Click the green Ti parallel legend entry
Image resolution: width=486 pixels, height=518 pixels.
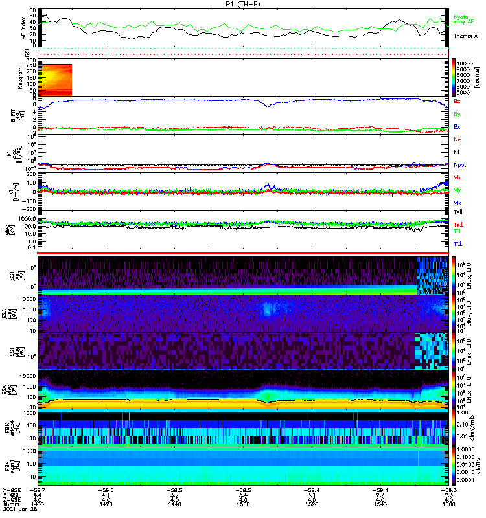pos(457,231)
